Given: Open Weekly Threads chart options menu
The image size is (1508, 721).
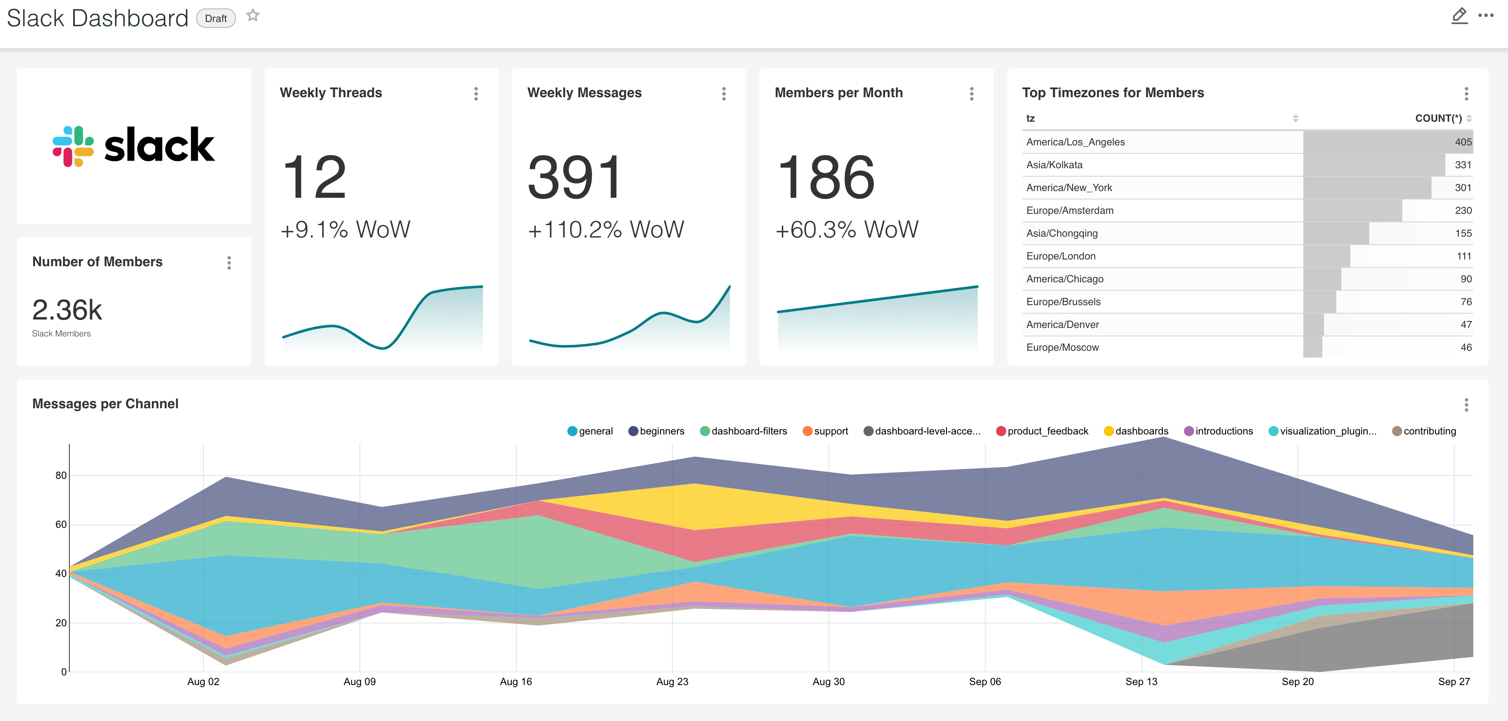Looking at the screenshot, I should pos(476,94).
